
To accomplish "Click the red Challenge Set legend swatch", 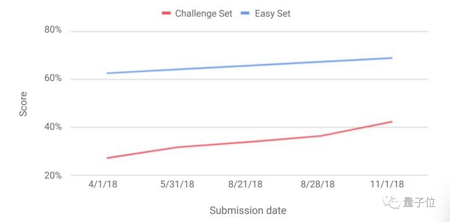I will [166, 13].
